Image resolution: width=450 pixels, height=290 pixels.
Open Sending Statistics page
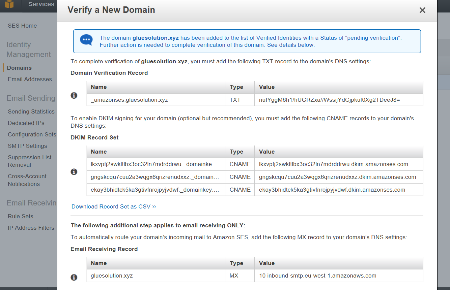(31, 111)
